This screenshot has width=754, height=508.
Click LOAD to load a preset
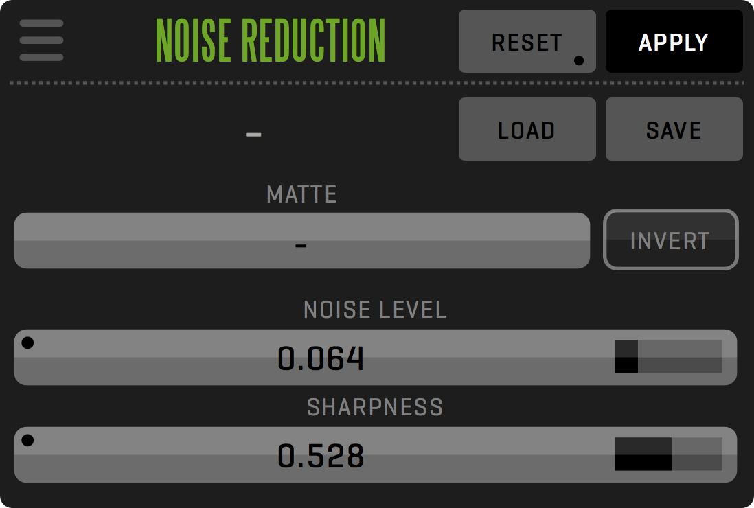pos(527,130)
